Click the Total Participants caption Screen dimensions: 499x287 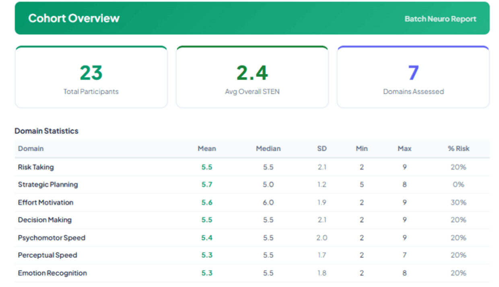(x=91, y=91)
